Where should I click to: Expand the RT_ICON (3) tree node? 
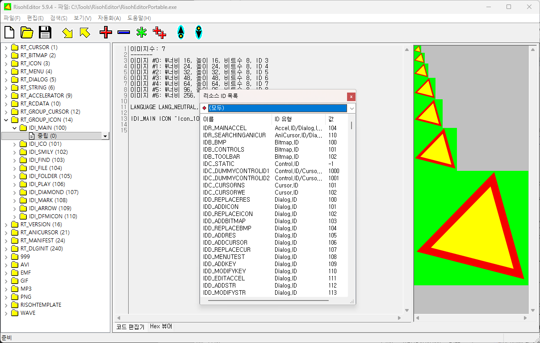[x=6, y=64]
